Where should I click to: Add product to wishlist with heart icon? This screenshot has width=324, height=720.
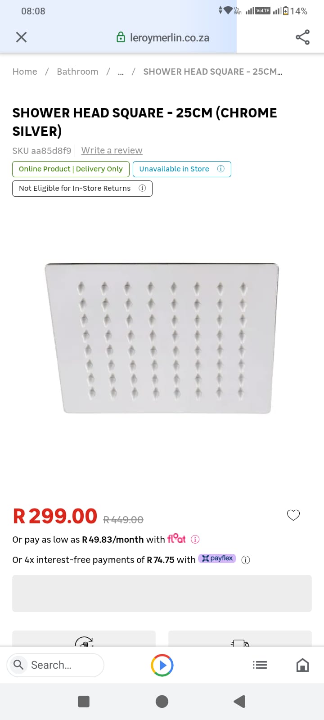coord(293,515)
